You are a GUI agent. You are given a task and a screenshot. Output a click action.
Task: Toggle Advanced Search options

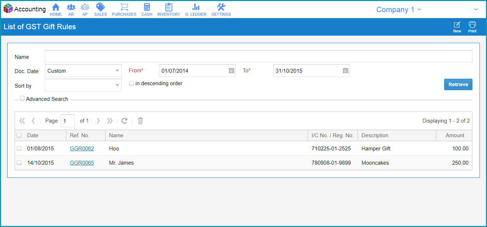tap(22, 98)
